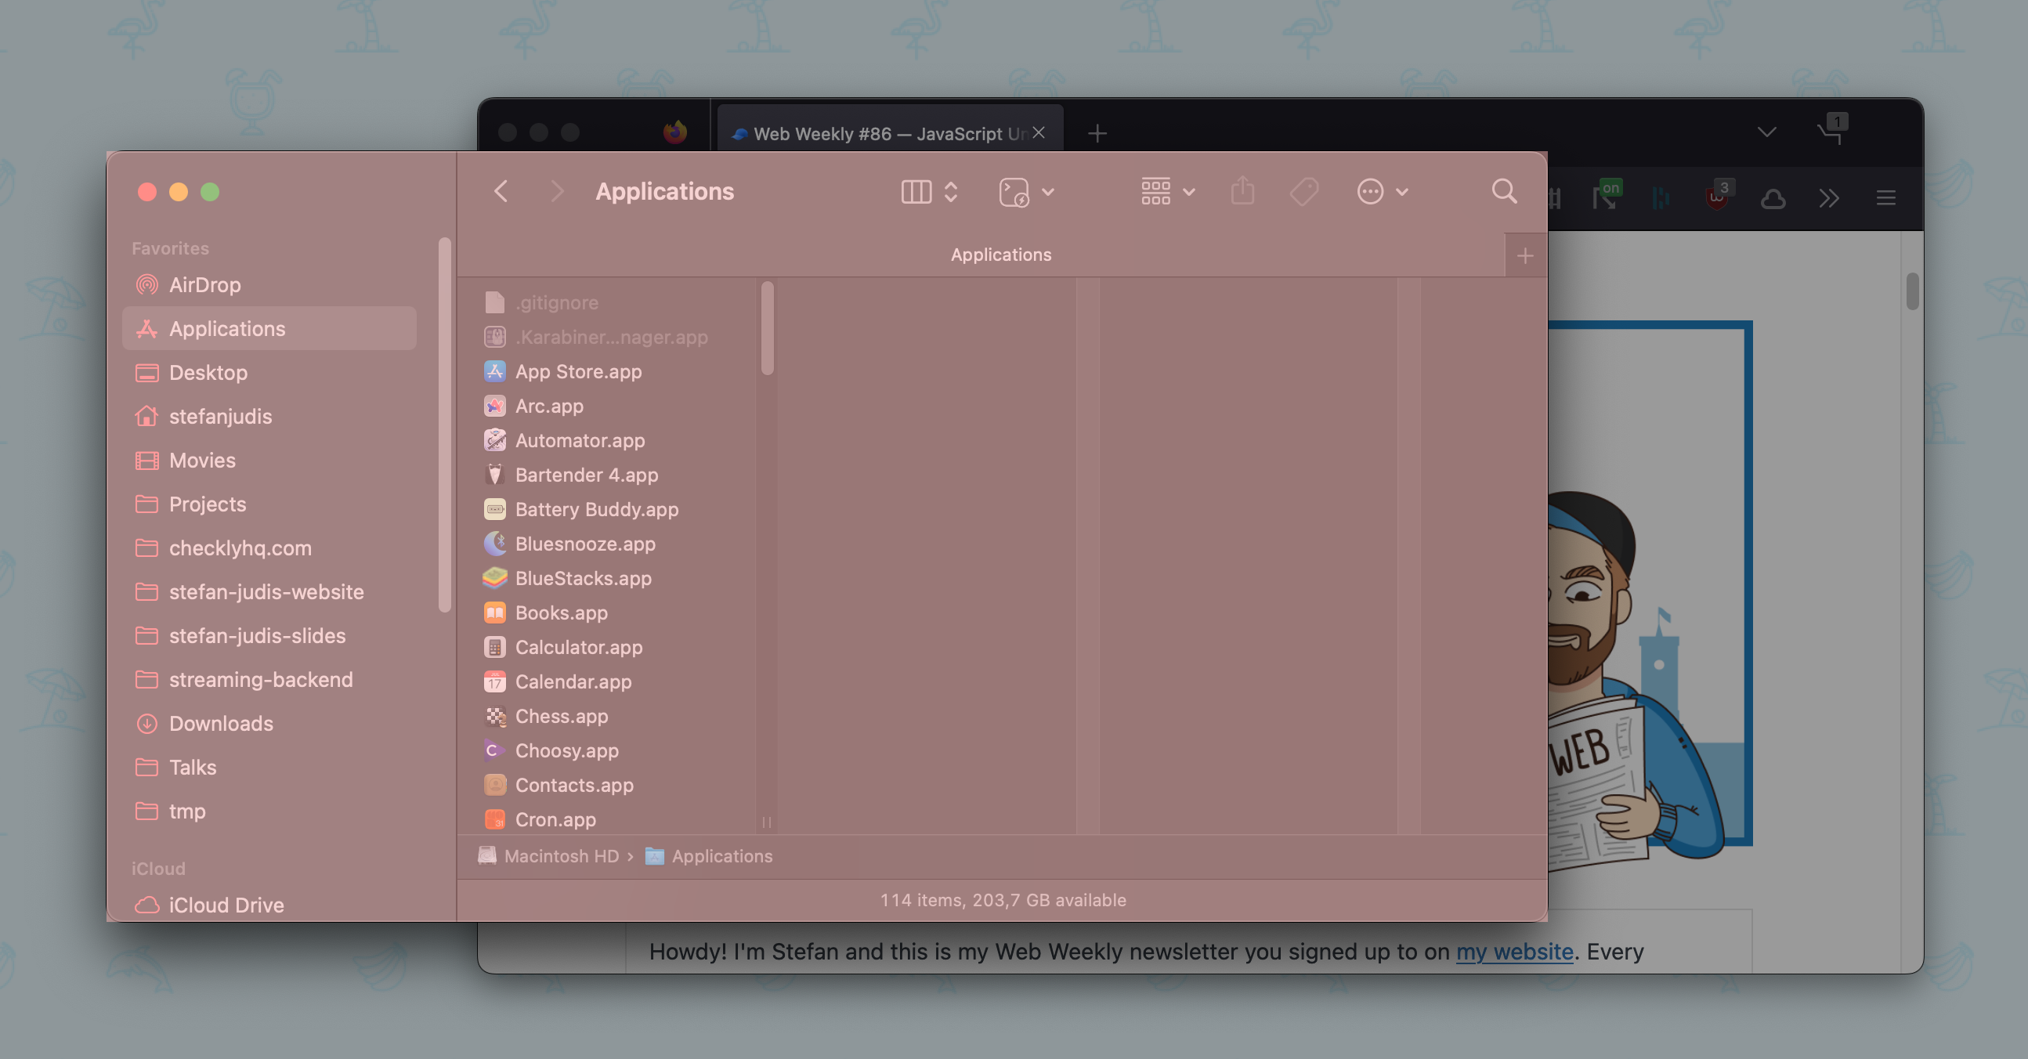Select Calendar.app icon in list
This screenshot has height=1059, width=2028.
[494, 681]
